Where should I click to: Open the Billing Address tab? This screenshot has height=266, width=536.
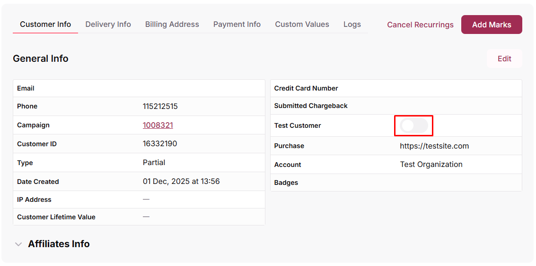[x=172, y=25]
